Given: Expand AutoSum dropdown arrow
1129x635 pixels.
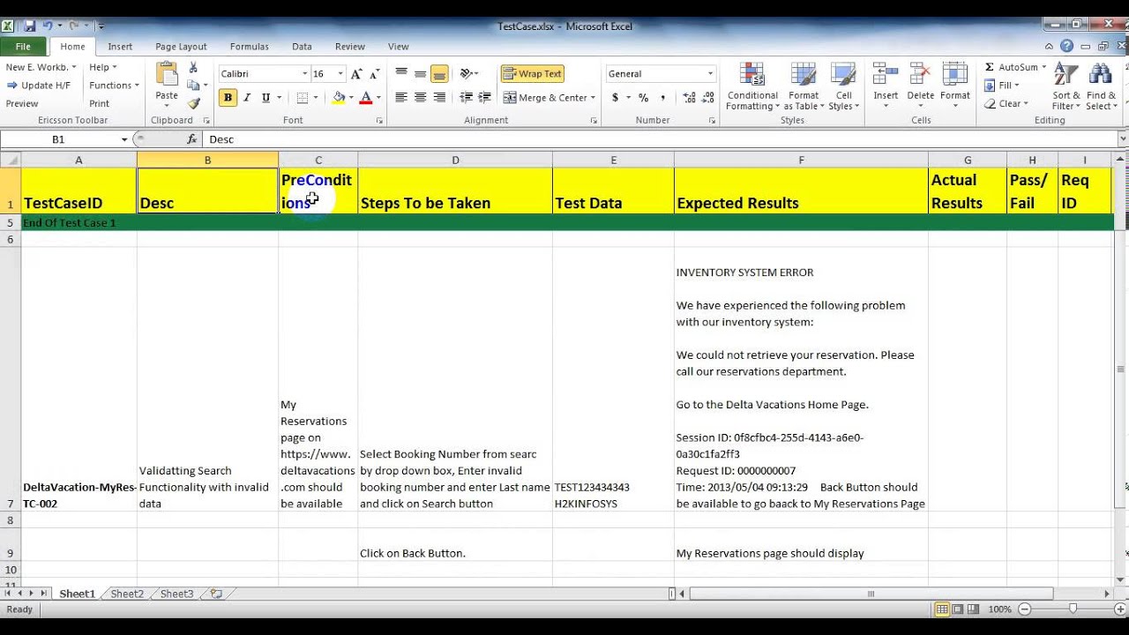Looking at the screenshot, I should (1043, 67).
